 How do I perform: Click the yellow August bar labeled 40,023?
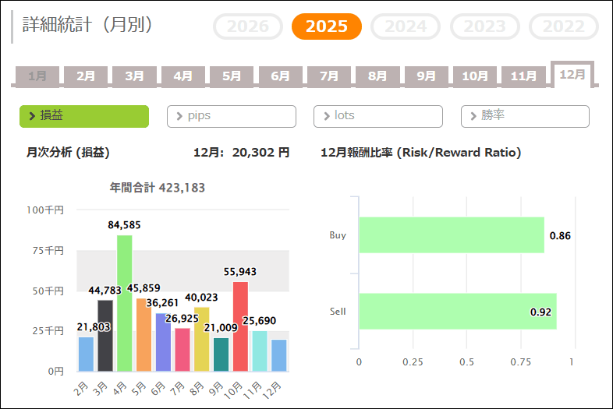click(x=201, y=340)
